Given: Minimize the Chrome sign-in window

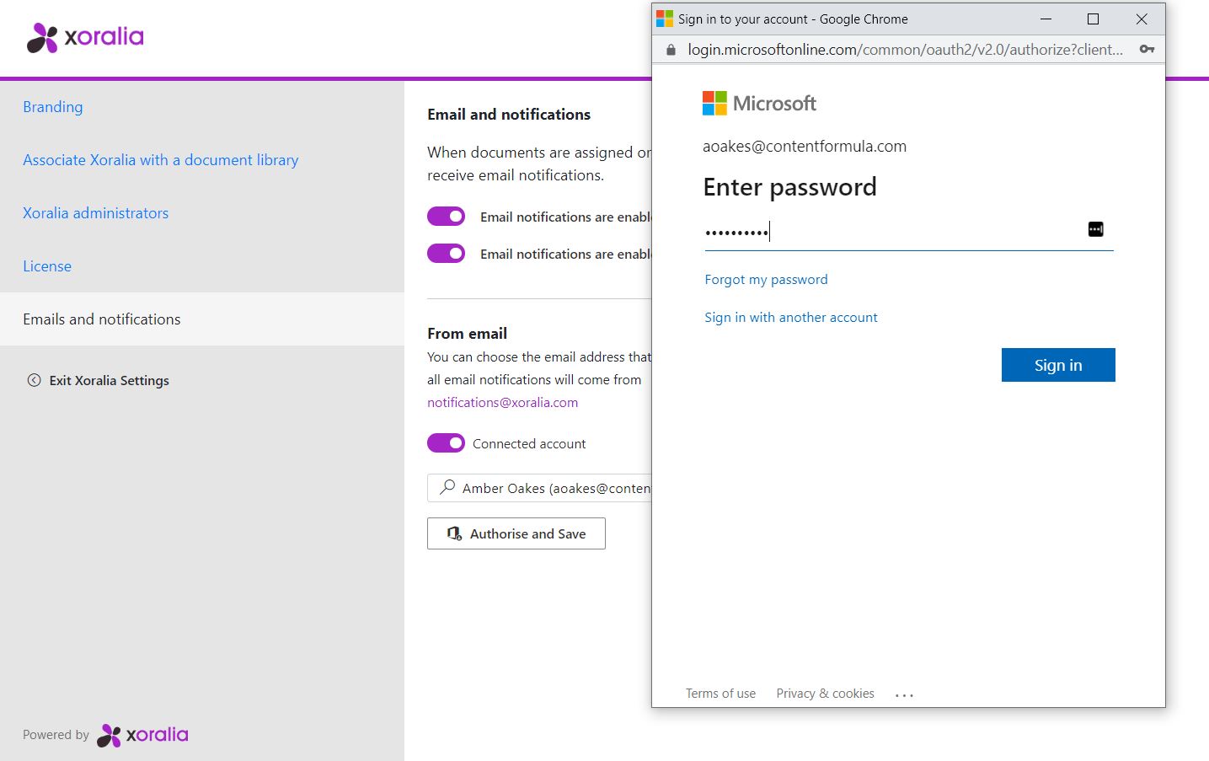Looking at the screenshot, I should coord(1046,19).
